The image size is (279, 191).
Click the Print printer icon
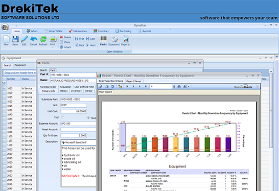coord(53,39)
